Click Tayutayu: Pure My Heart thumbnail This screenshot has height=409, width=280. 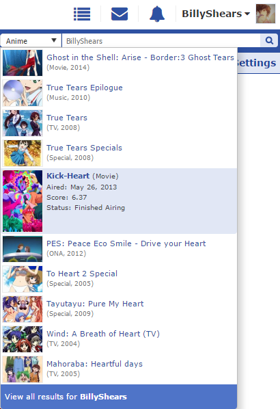[23, 309]
